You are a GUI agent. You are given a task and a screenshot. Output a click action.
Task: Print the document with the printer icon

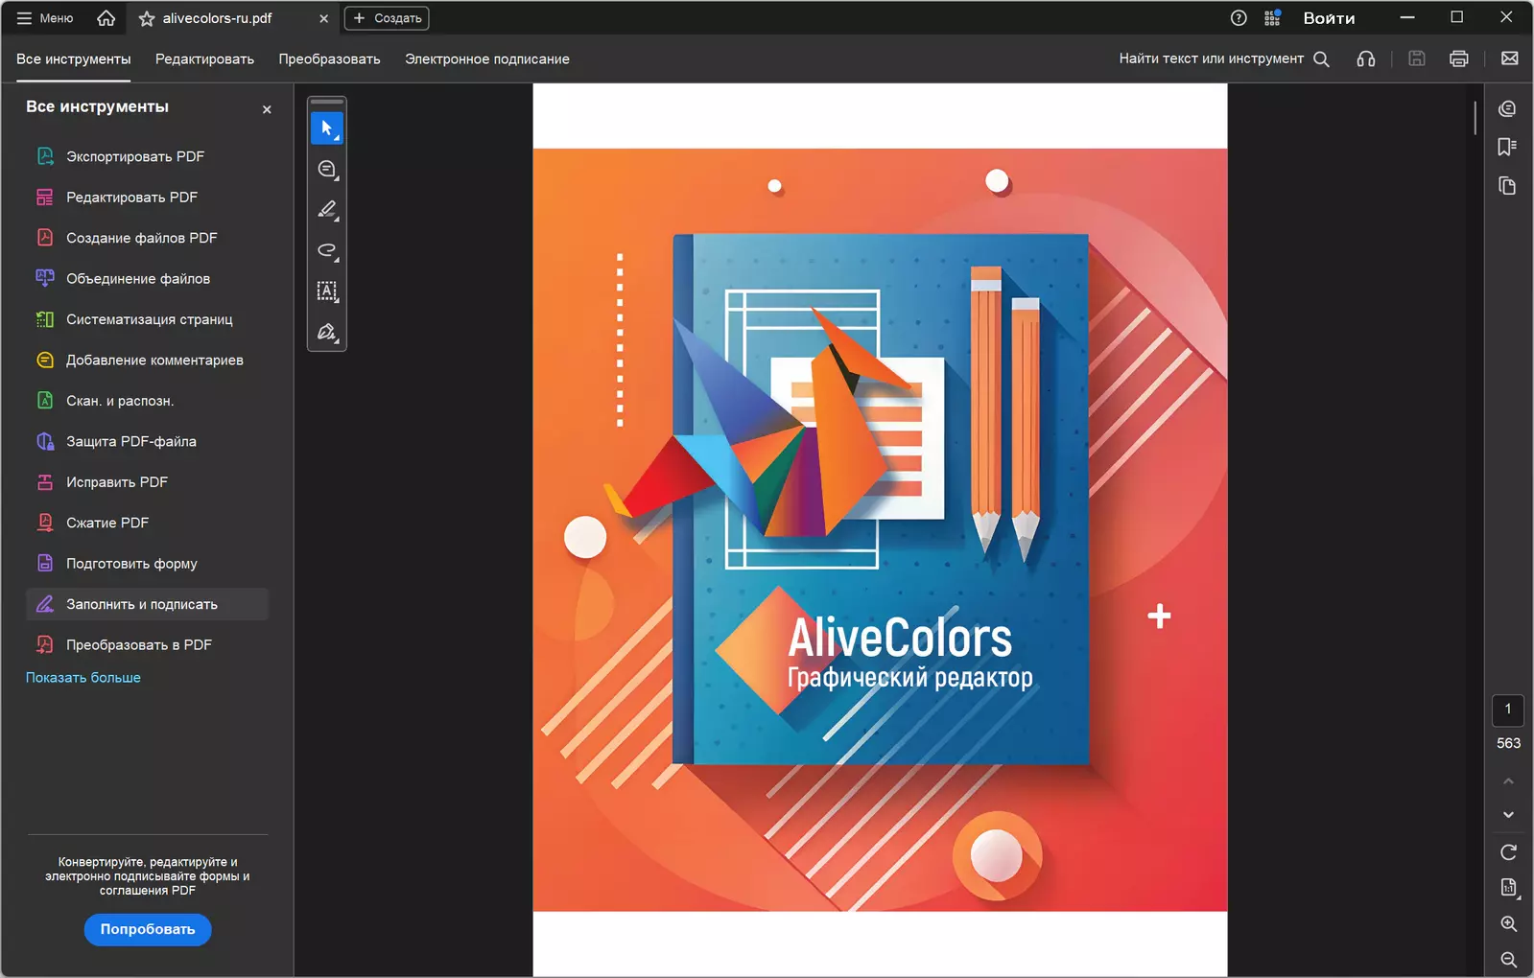click(x=1459, y=58)
